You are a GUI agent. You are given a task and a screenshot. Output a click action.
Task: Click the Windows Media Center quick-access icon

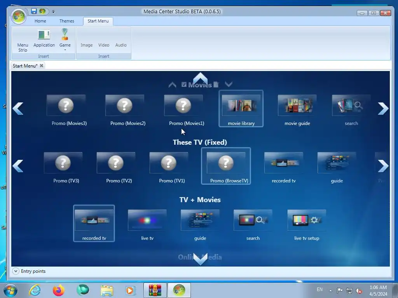42,11
